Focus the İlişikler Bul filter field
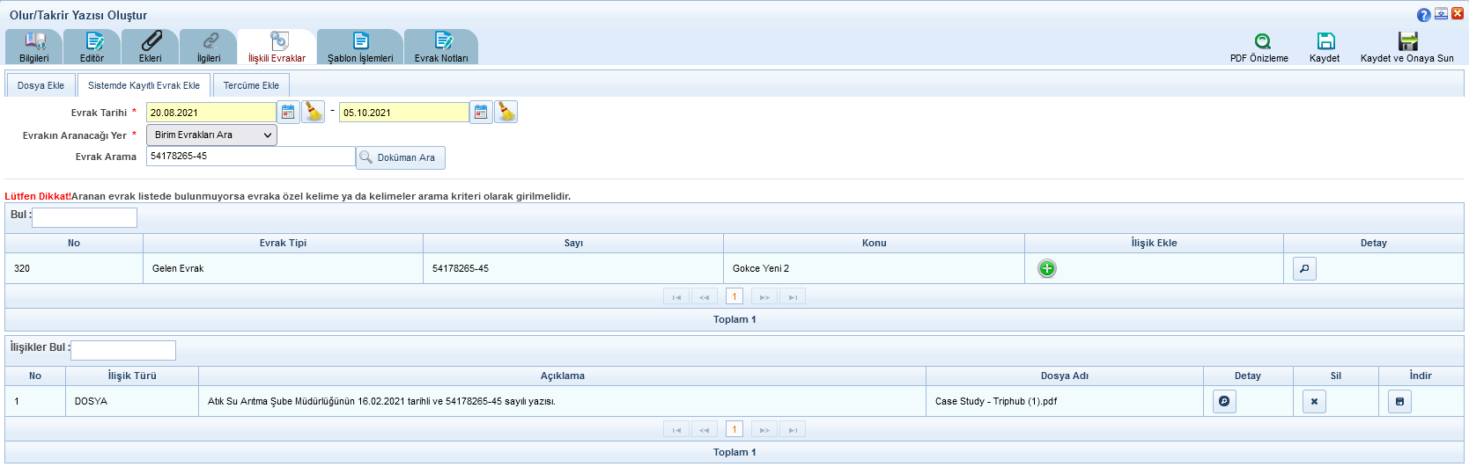1469x467 pixels. pos(123,350)
